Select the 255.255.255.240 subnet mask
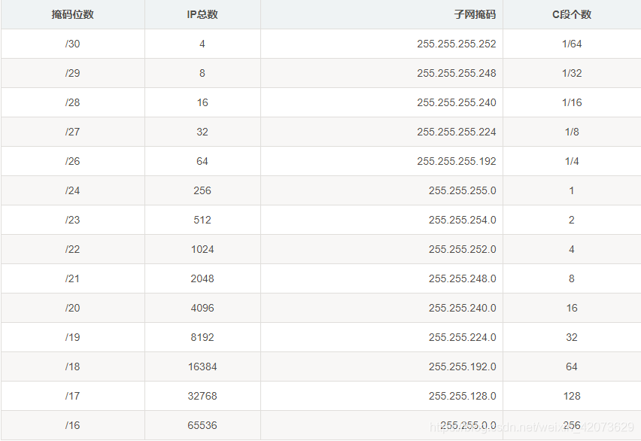 click(x=456, y=102)
